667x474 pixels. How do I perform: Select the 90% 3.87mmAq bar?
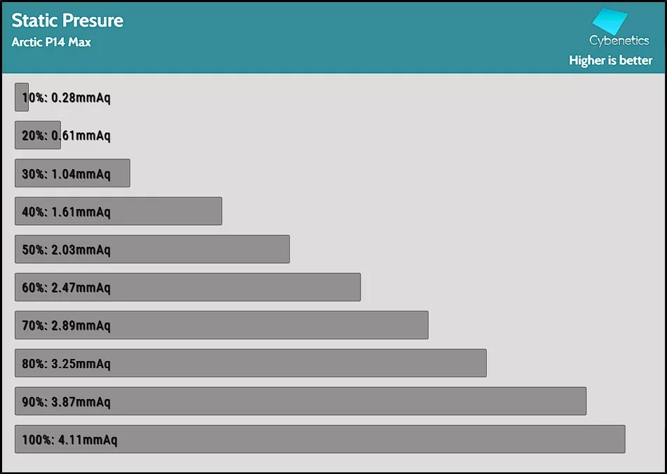(x=300, y=401)
